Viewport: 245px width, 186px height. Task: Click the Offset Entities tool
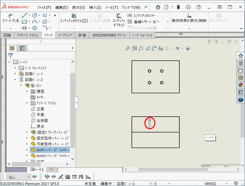click(x=119, y=20)
